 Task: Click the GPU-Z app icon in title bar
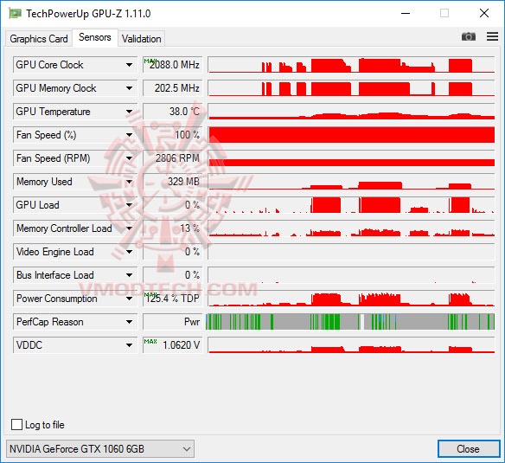click(16, 14)
